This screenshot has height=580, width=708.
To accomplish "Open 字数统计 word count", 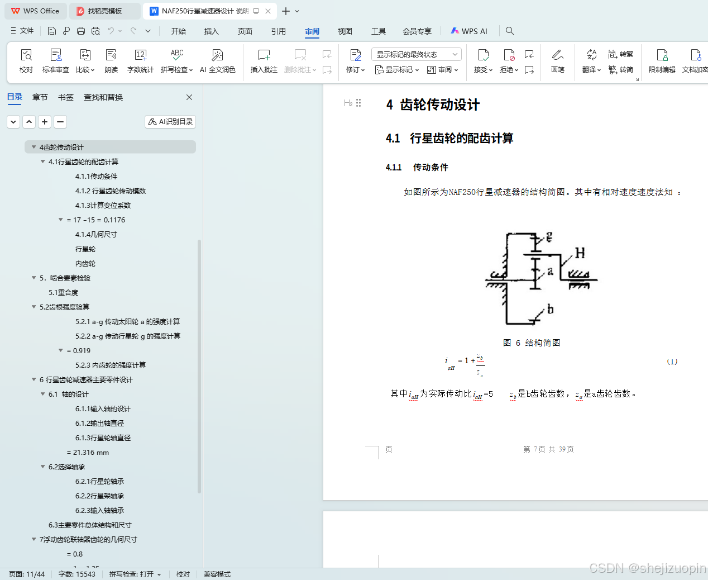I will pos(140,60).
